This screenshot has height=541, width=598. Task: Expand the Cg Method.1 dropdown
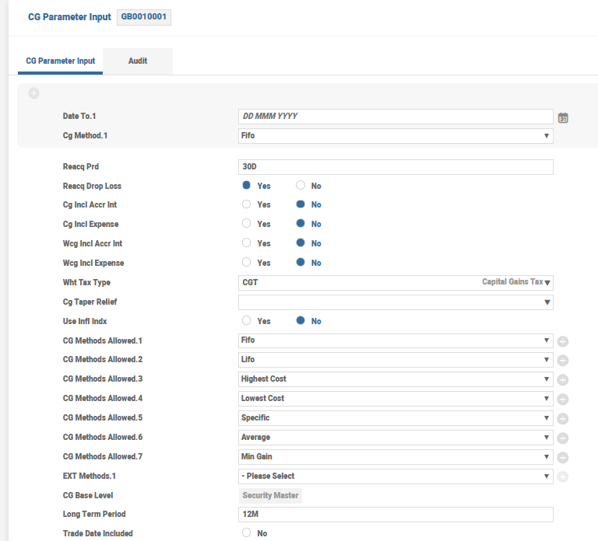pyautogui.click(x=396, y=136)
